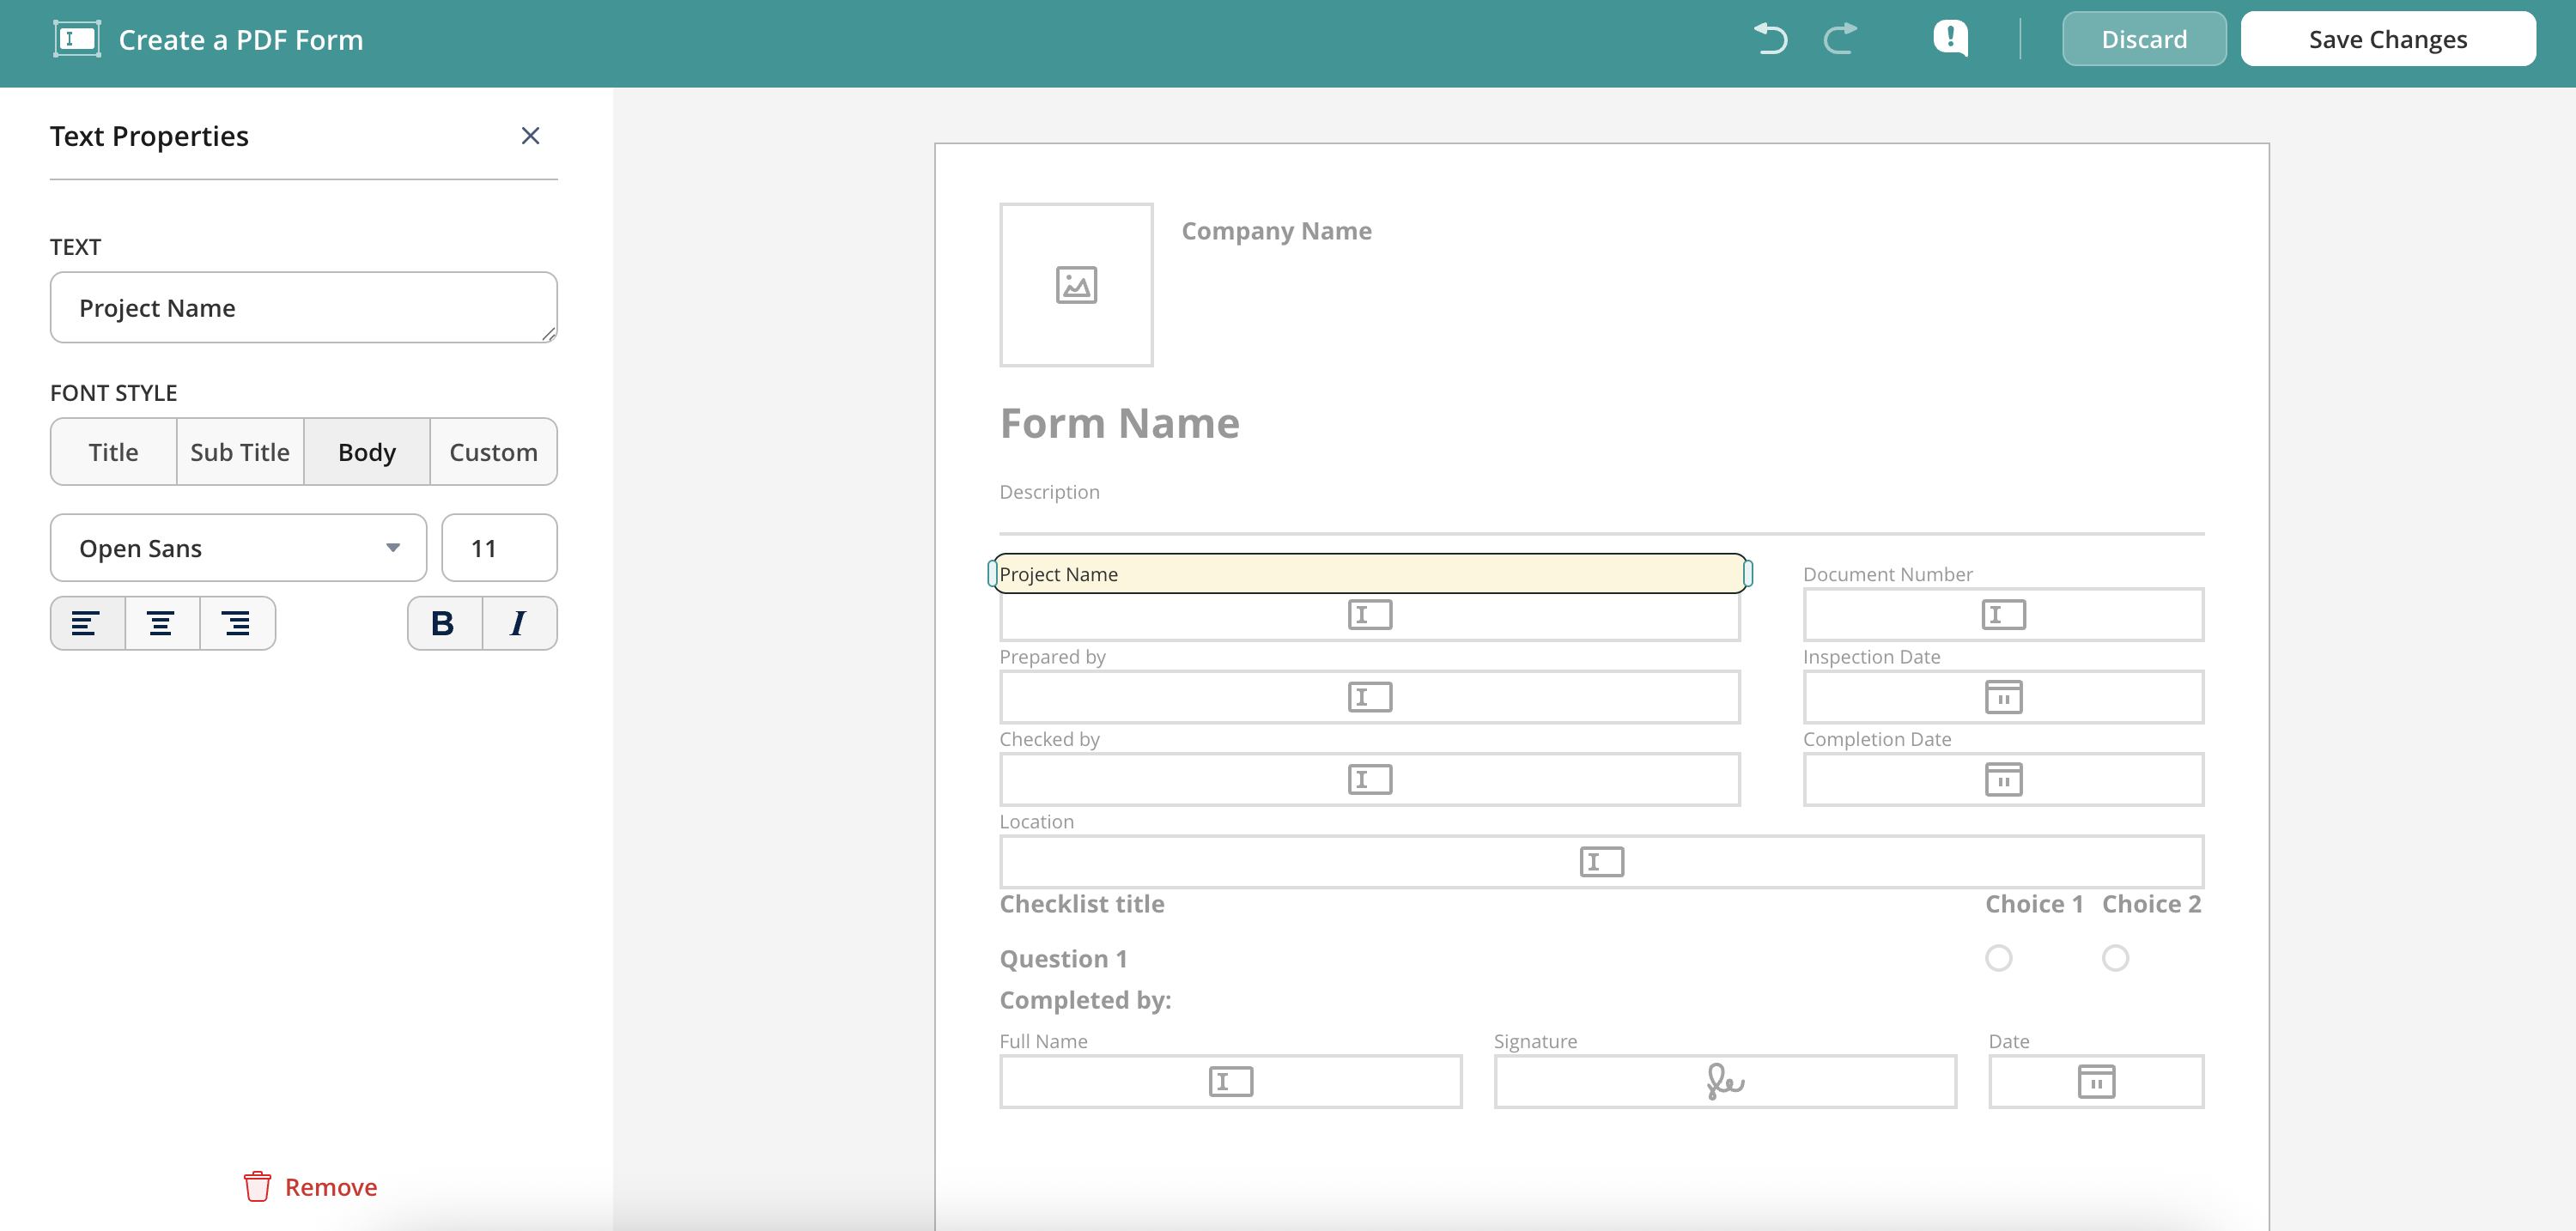Toggle italic formatting
This screenshot has width=2576, height=1231.
[518, 623]
